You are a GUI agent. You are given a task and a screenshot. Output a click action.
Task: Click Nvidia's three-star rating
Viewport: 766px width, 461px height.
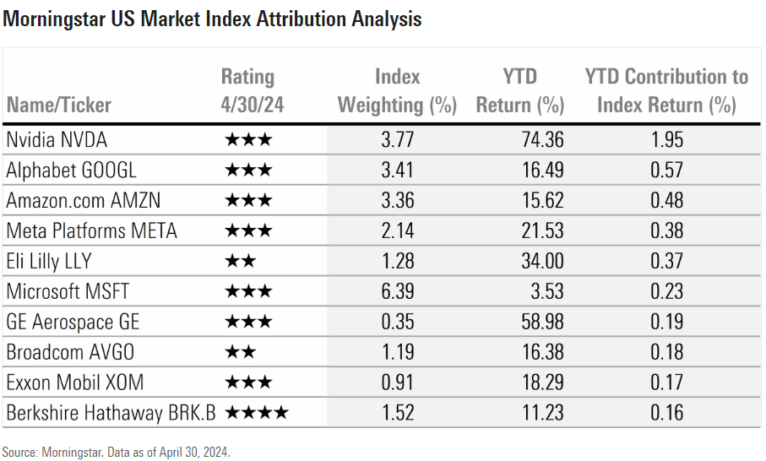pyautogui.click(x=248, y=140)
